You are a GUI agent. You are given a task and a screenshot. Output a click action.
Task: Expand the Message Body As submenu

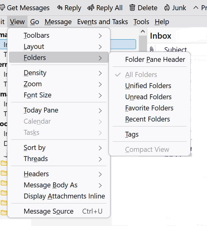(59, 185)
